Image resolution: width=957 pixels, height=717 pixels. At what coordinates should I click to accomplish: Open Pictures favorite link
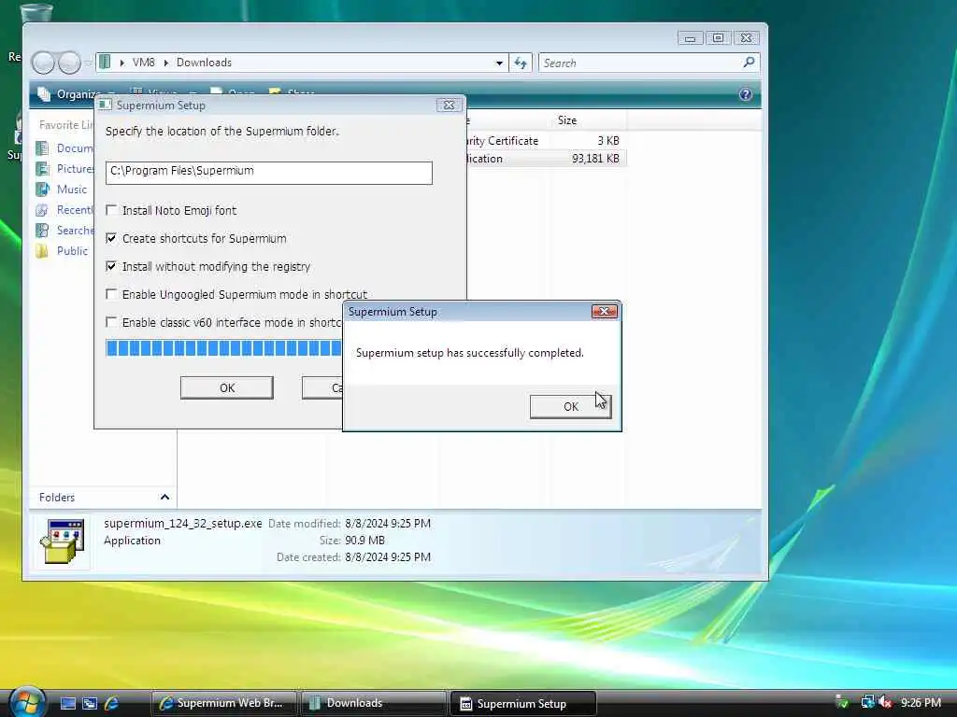pos(75,169)
